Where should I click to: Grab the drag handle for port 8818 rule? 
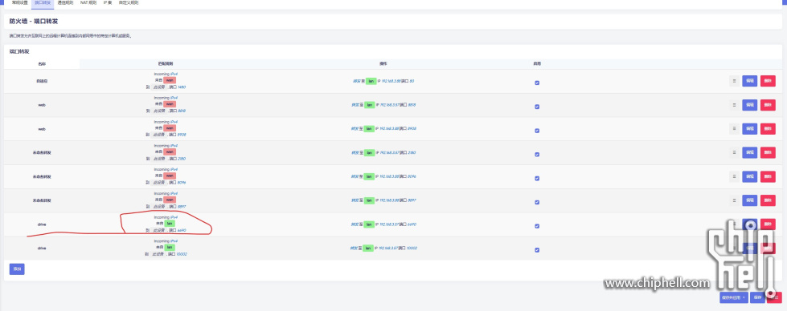[734, 105]
